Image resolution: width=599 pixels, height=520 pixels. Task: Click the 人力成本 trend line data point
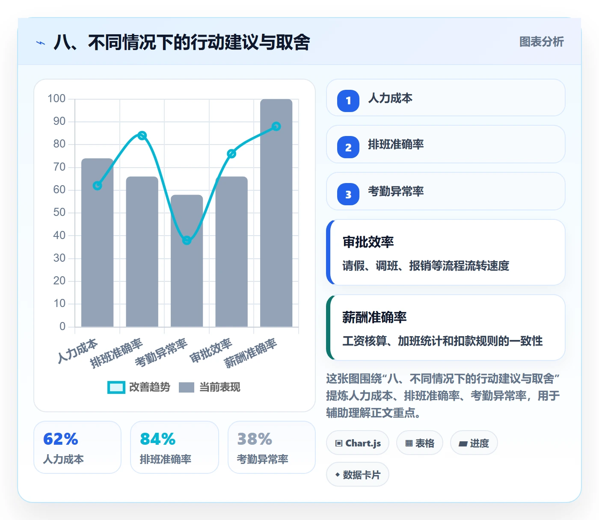tap(98, 186)
